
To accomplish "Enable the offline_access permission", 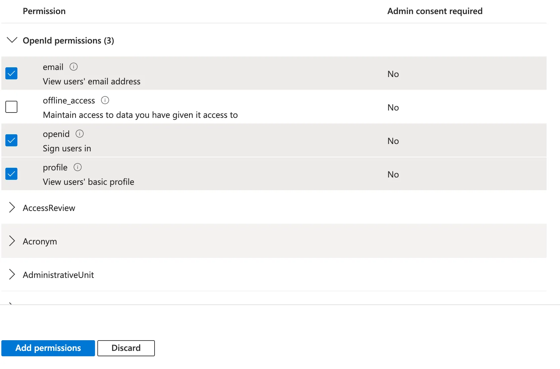I will pyautogui.click(x=11, y=106).
